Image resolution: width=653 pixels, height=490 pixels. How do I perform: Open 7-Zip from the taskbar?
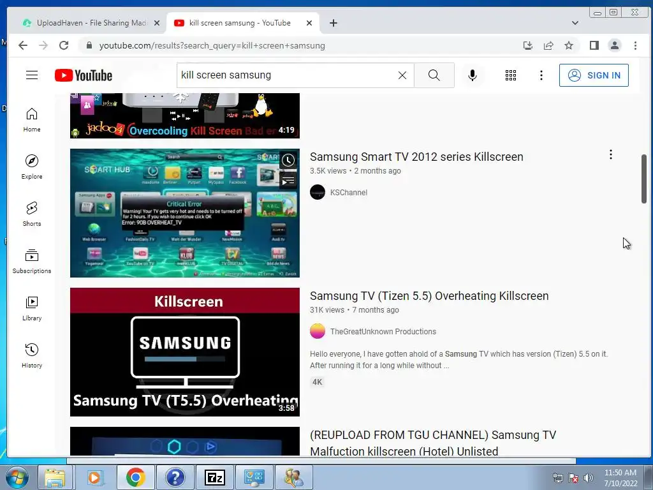(215, 477)
